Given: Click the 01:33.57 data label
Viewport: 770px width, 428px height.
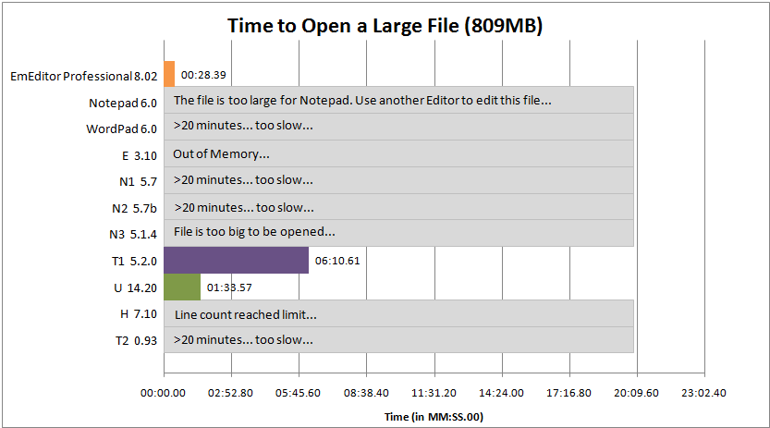Looking at the screenshot, I should click(229, 287).
